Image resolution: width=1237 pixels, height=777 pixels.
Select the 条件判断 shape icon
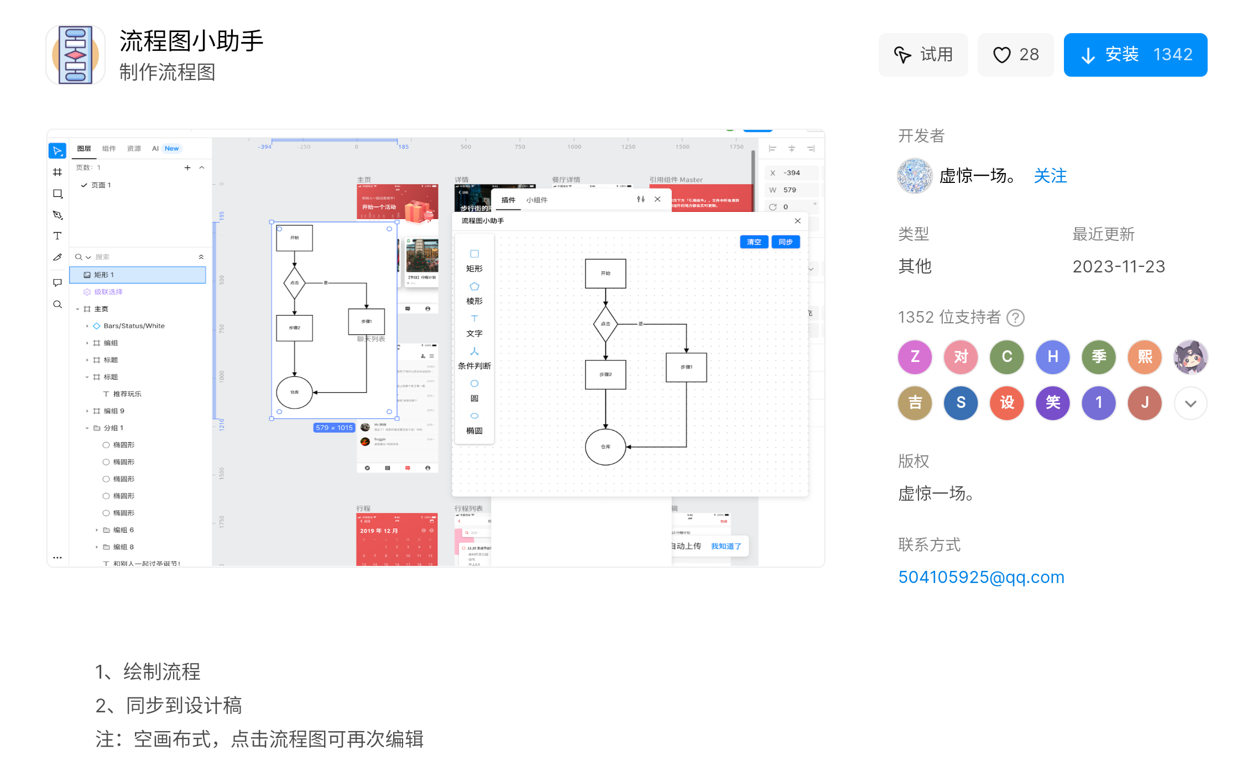[x=474, y=351]
